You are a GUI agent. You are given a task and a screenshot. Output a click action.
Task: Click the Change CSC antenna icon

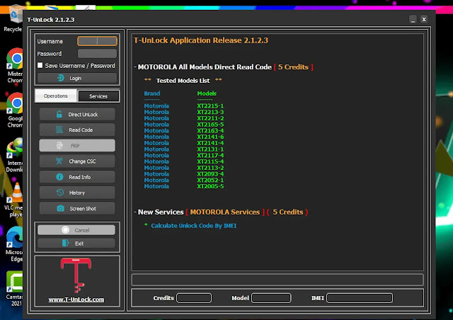59,161
